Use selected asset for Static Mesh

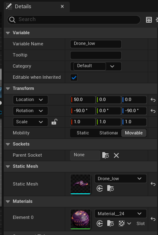[x=100, y=188]
